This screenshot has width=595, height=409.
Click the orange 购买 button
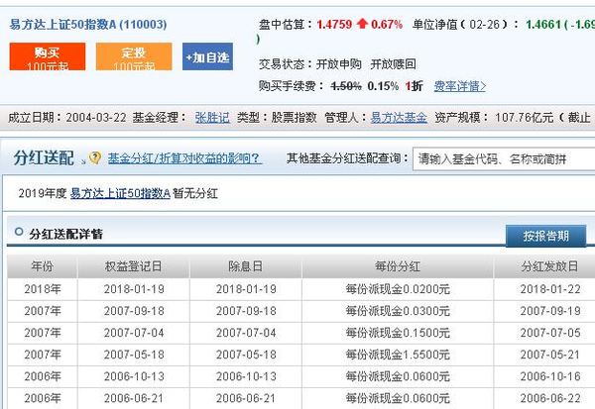pos(48,56)
